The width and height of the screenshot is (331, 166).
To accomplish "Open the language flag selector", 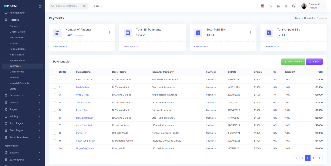I will coord(262,6).
